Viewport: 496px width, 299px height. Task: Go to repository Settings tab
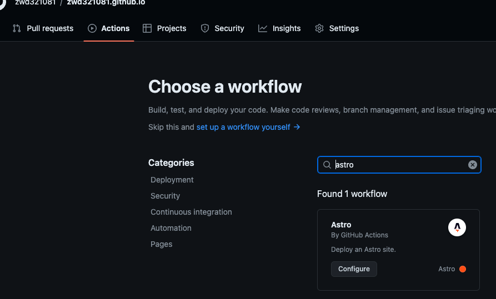pyautogui.click(x=337, y=28)
